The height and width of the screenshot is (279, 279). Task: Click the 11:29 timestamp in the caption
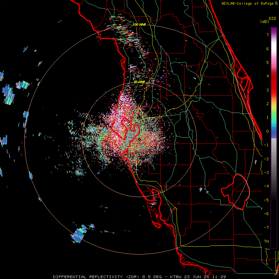pos(220,277)
